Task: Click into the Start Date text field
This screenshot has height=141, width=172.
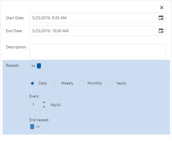Action: 93,18
